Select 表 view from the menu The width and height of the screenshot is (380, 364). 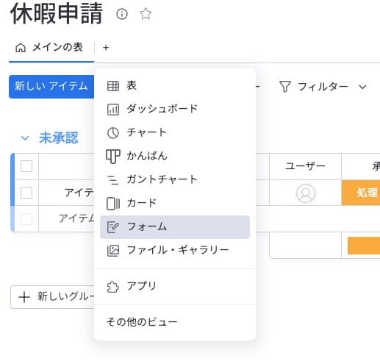click(x=175, y=86)
